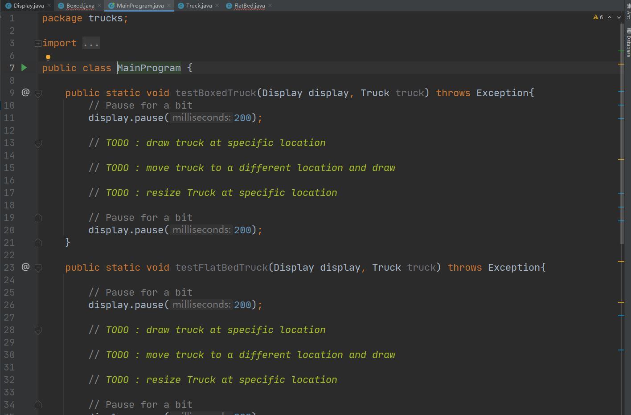Viewport: 631px width, 415px height.
Task: Click line number 7 in the gutter
Action: [12, 68]
